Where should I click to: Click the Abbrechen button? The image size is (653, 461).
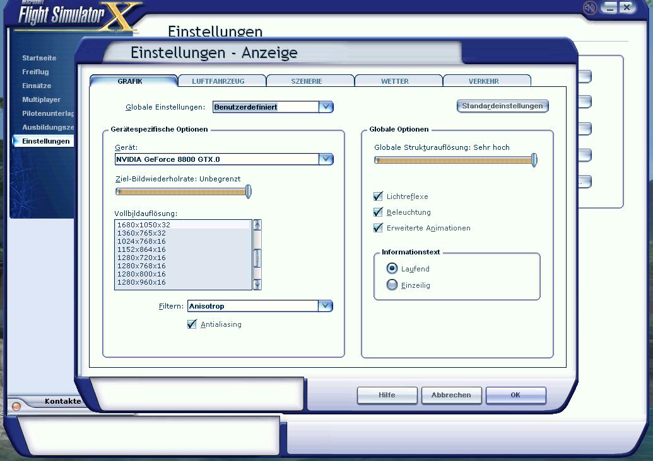(451, 395)
